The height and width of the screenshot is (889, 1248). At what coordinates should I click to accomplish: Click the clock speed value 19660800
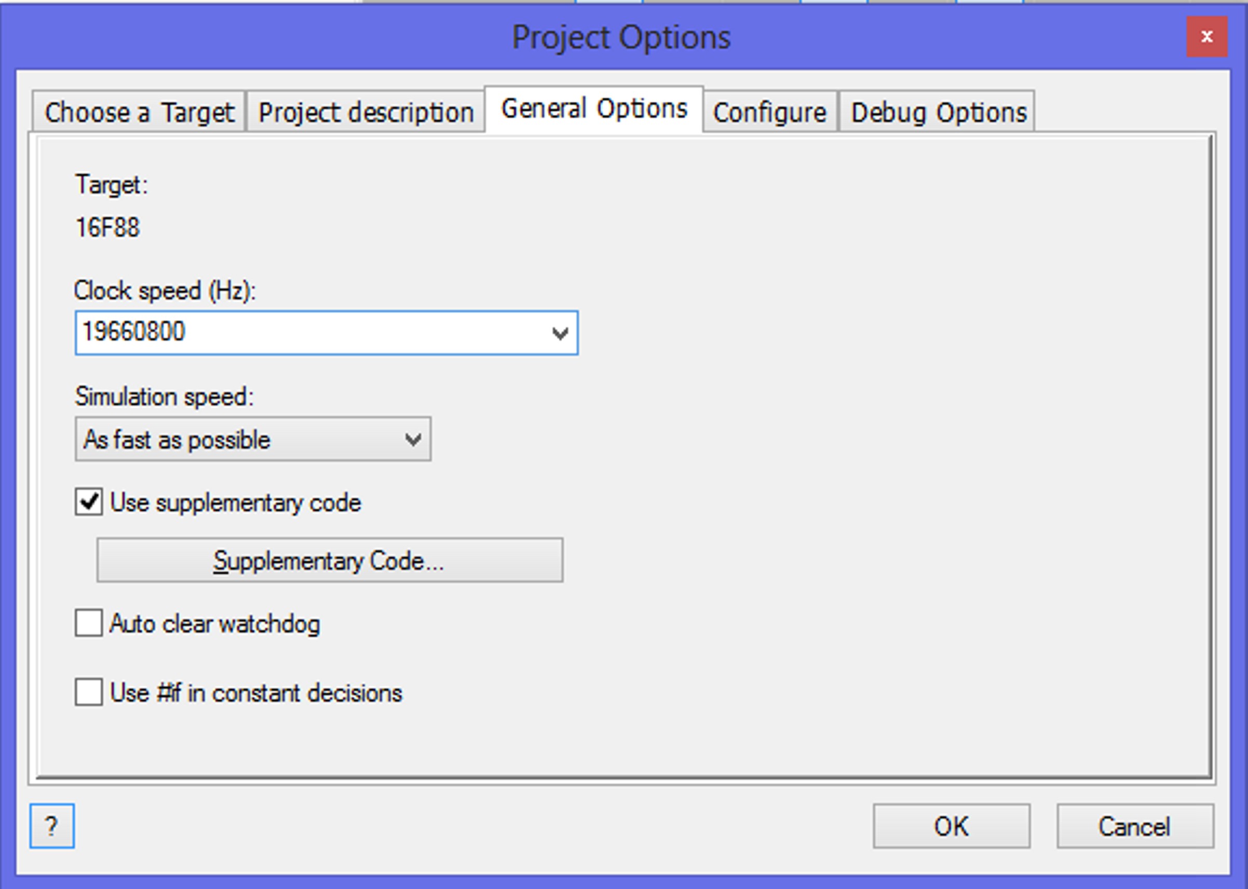coord(134,332)
